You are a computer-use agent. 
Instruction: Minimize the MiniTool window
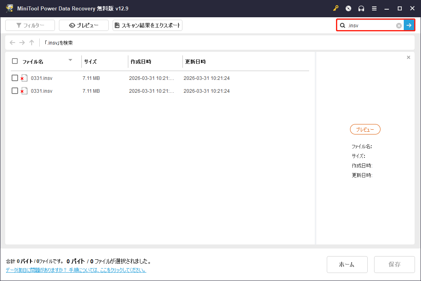pos(387,8)
